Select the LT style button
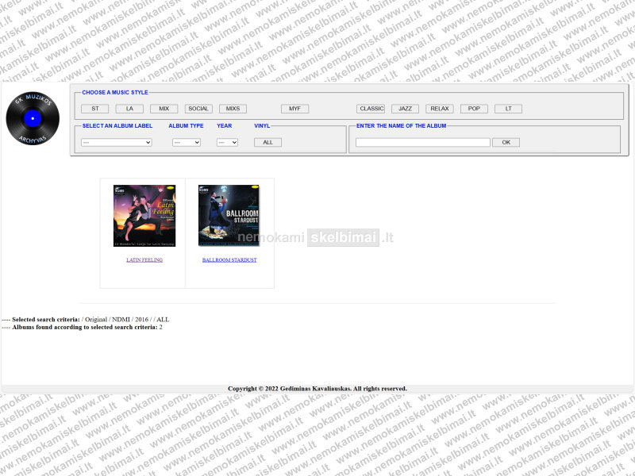 click(x=508, y=109)
